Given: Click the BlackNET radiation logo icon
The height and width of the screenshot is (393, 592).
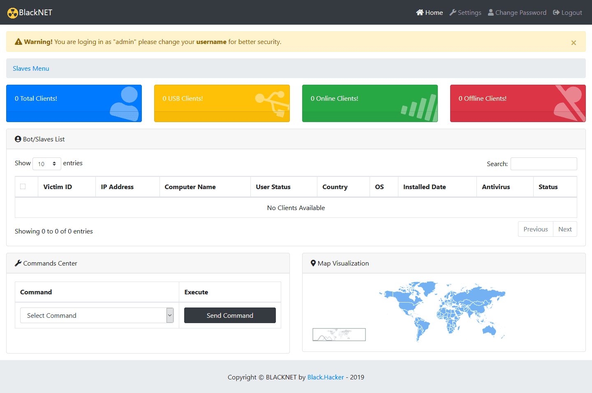Looking at the screenshot, I should pyautogui.click(x=13, y=13).
